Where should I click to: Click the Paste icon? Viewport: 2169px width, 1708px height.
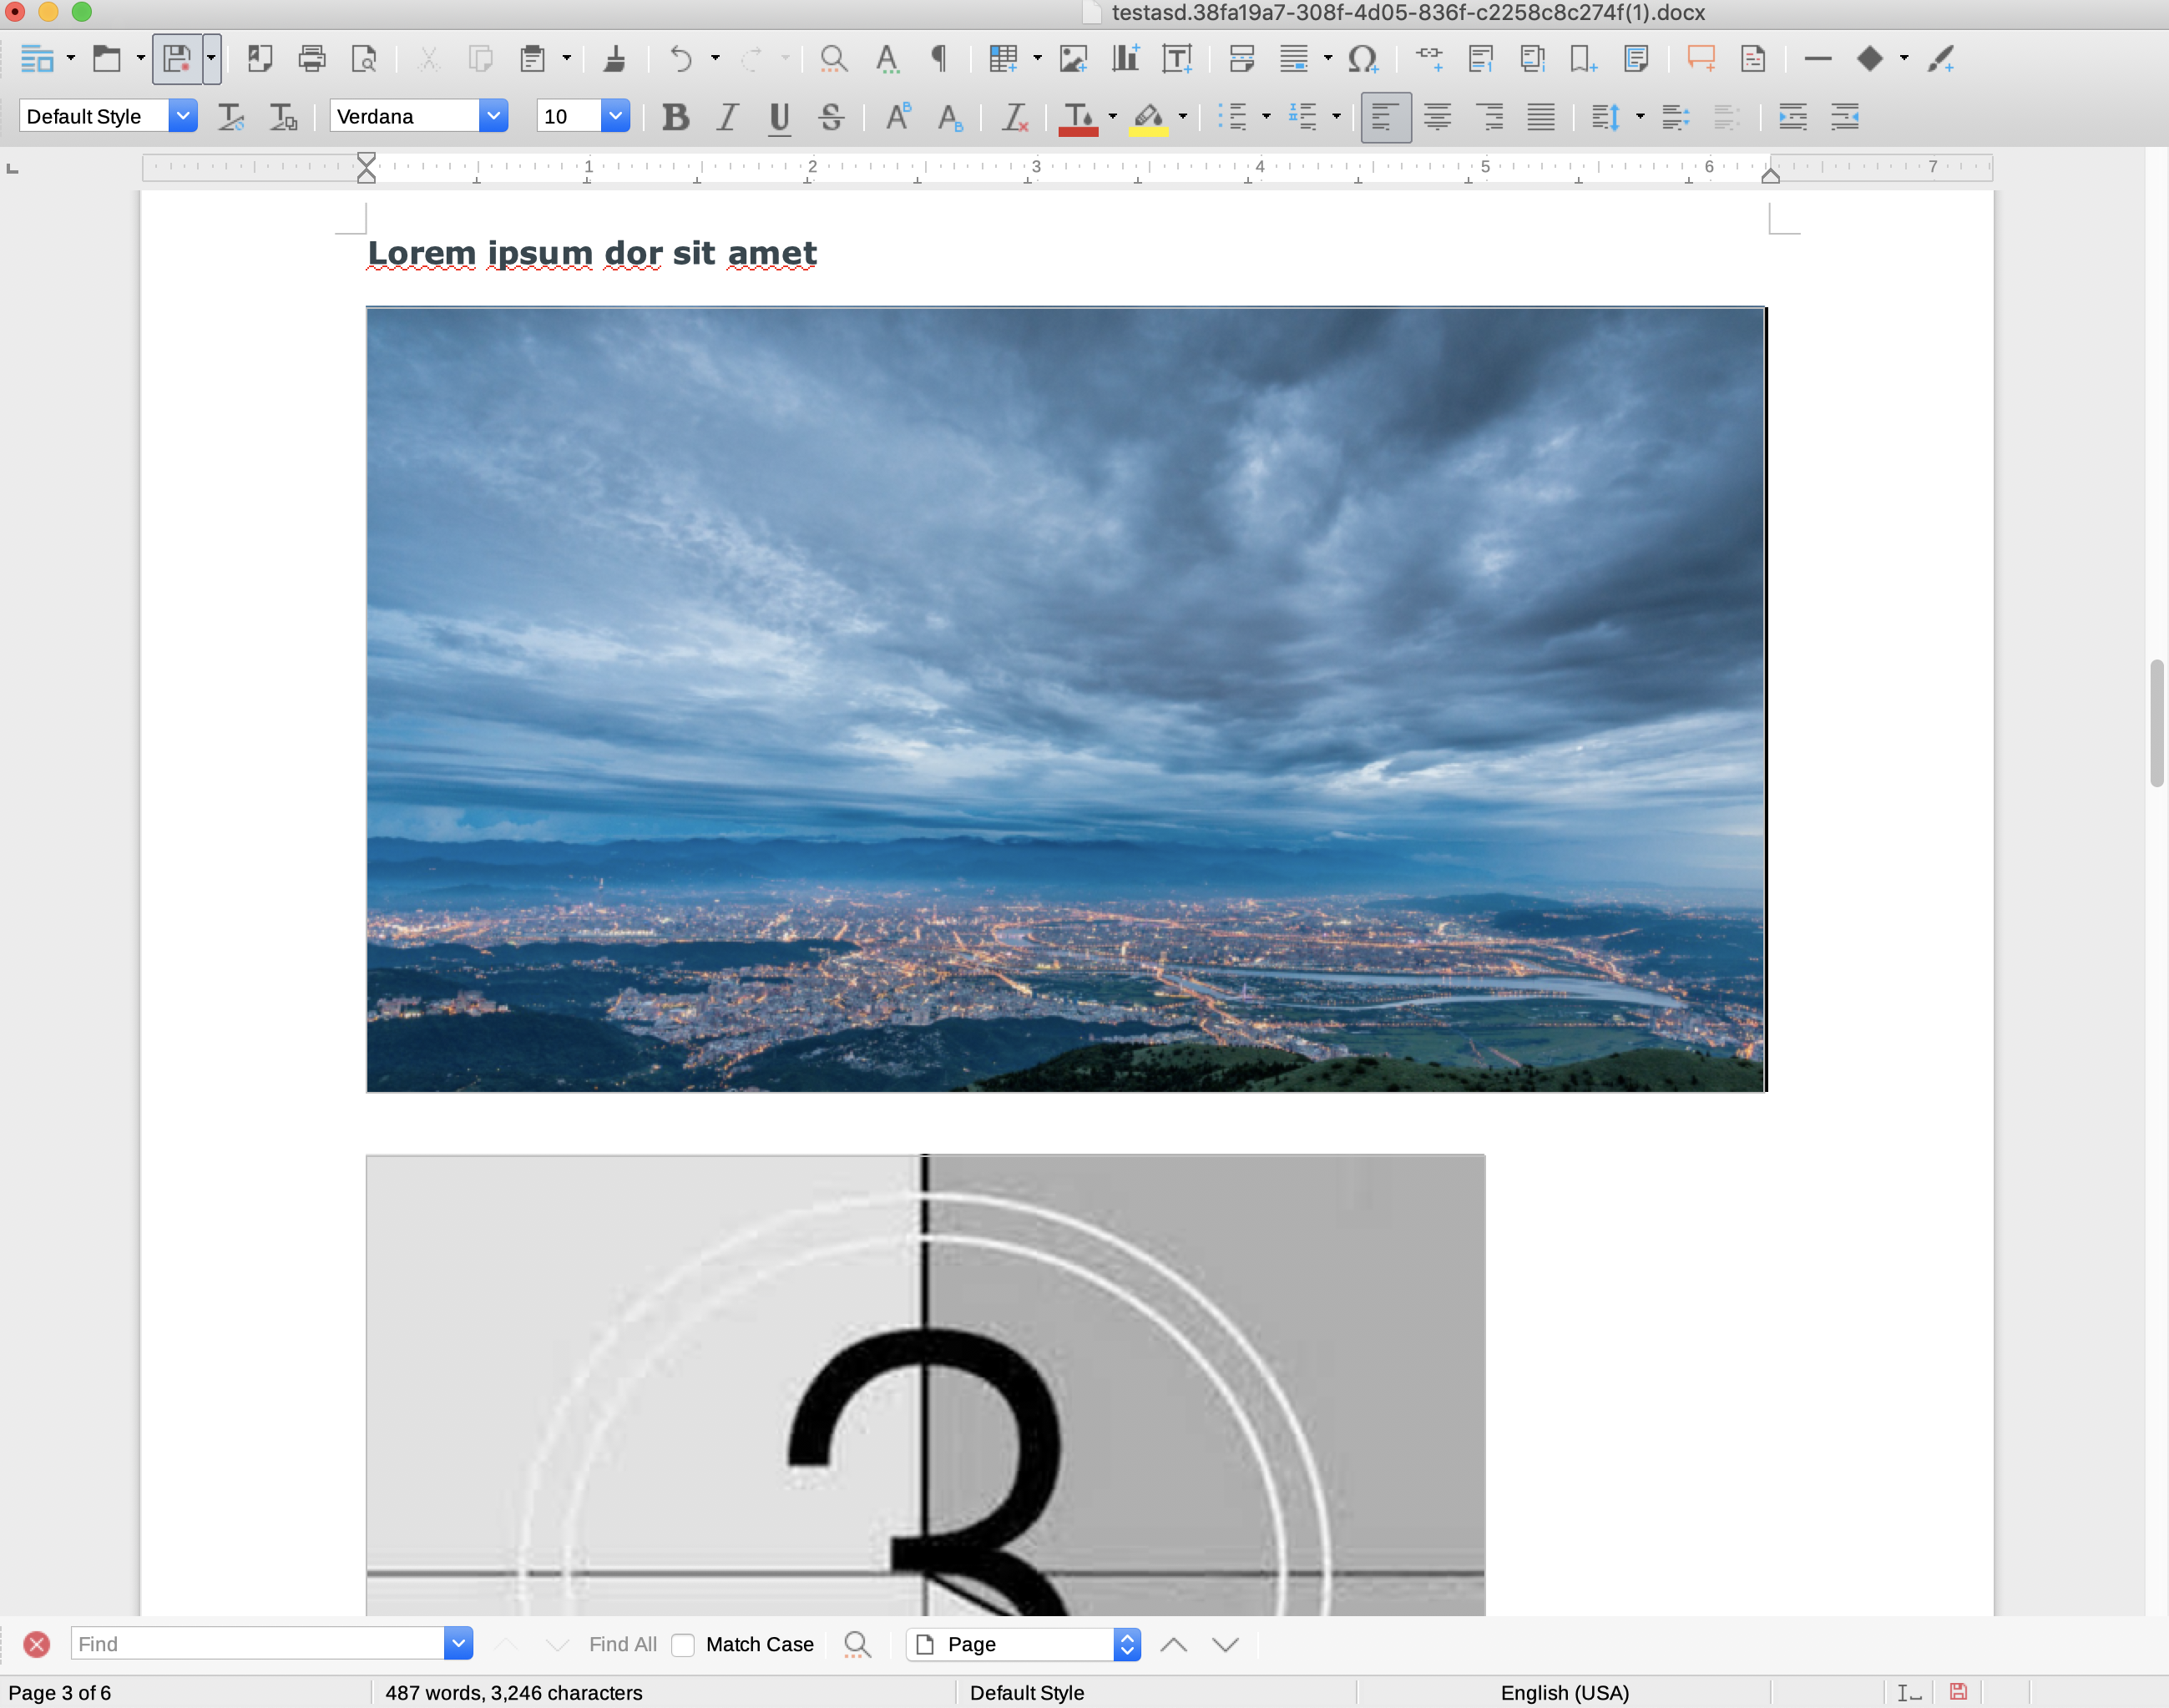(x=533, y=59)
